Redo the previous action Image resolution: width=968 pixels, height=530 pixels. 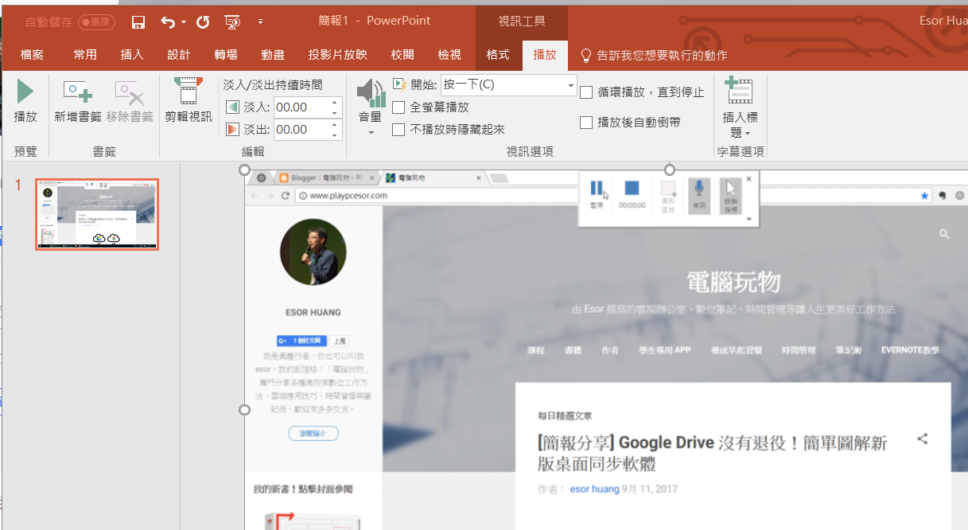[203, 22]
